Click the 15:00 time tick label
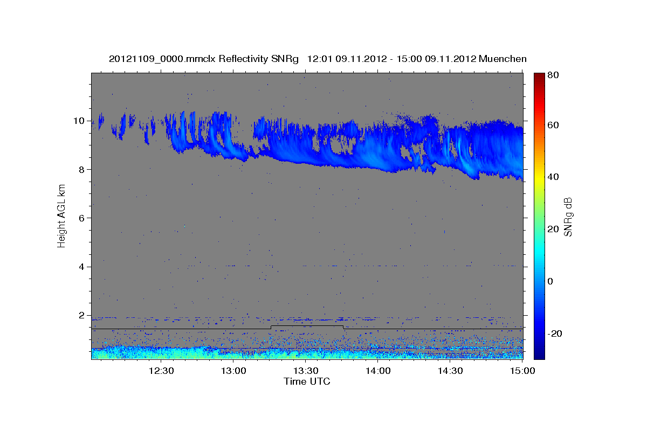Image resolution: width=647 pixels, height=431 pixels. [523, 371]
